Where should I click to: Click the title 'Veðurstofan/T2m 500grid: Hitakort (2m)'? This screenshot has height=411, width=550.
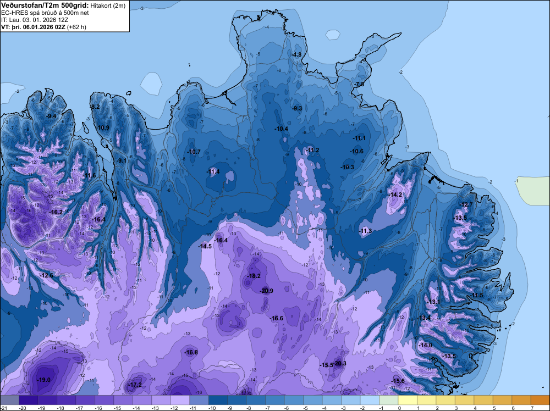[63, 5]
